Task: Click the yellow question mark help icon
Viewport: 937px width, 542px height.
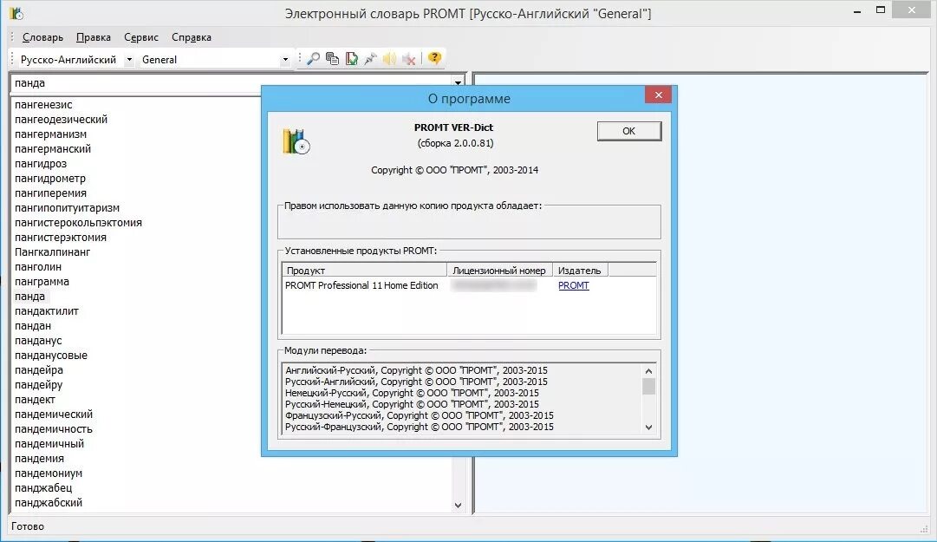Action: (434, 58)
